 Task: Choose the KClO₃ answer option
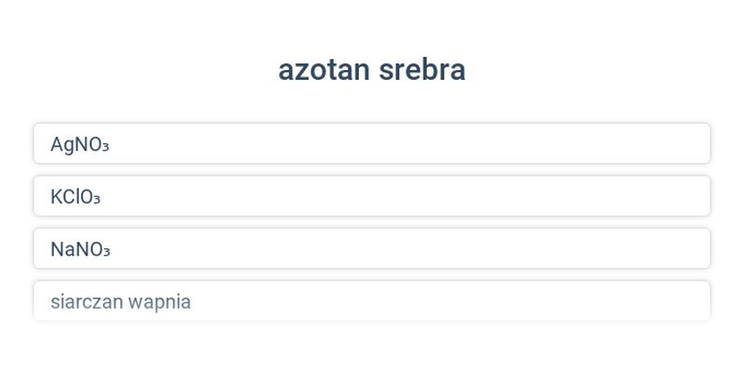pos(372,196)
